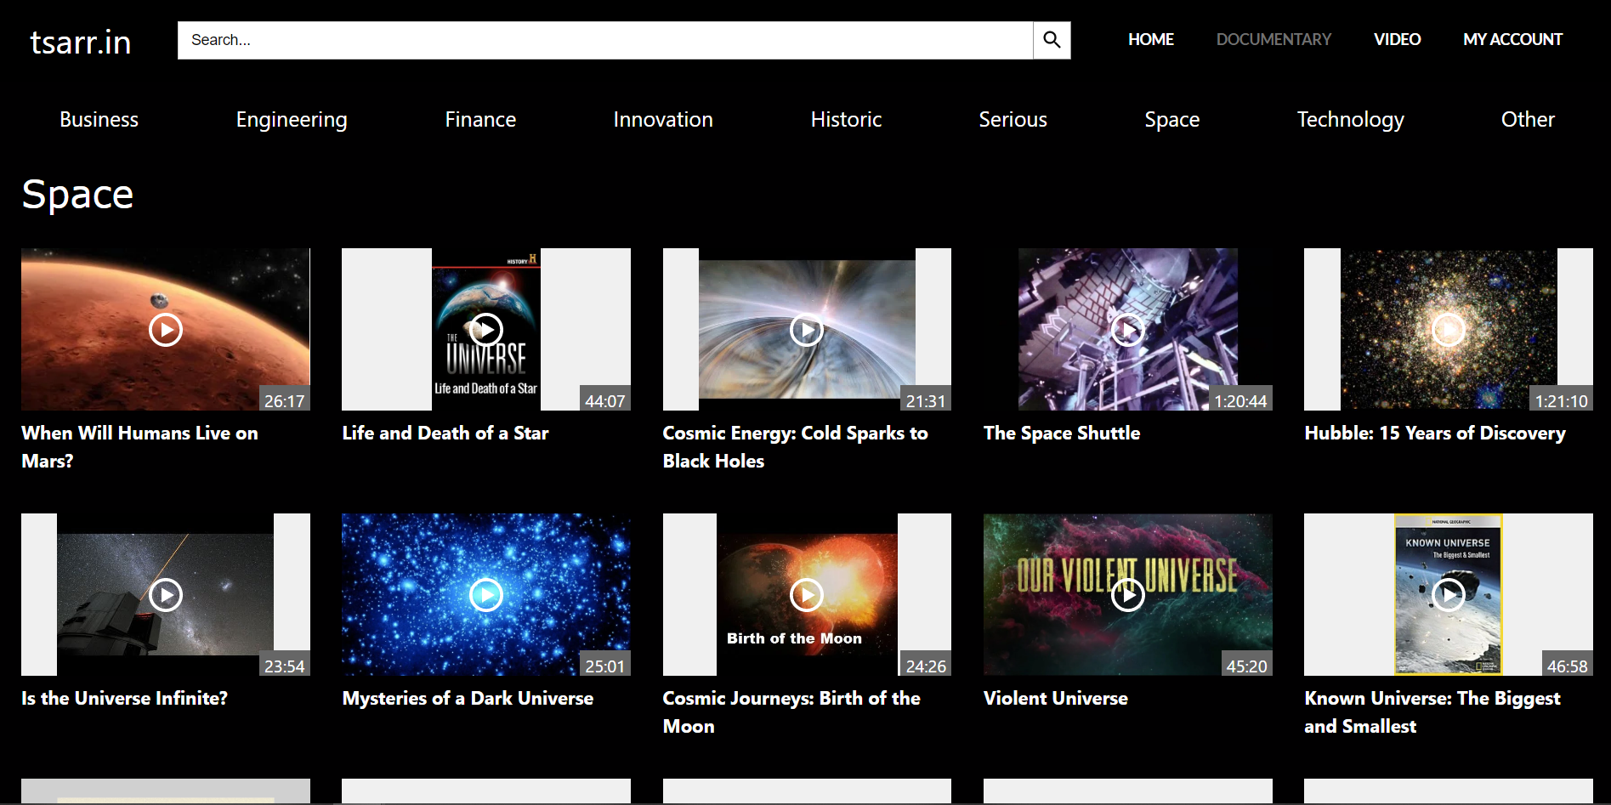Play the Cosmic Energy black holes video
Viewport: 1611px width, 805px height.
coord(807,330)
